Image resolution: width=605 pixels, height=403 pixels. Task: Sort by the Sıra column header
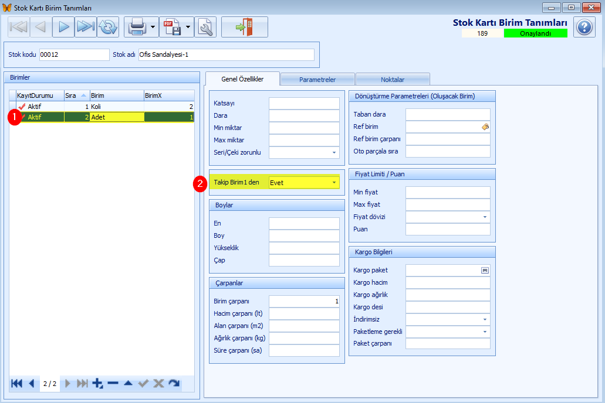click(x=76, y=95)
